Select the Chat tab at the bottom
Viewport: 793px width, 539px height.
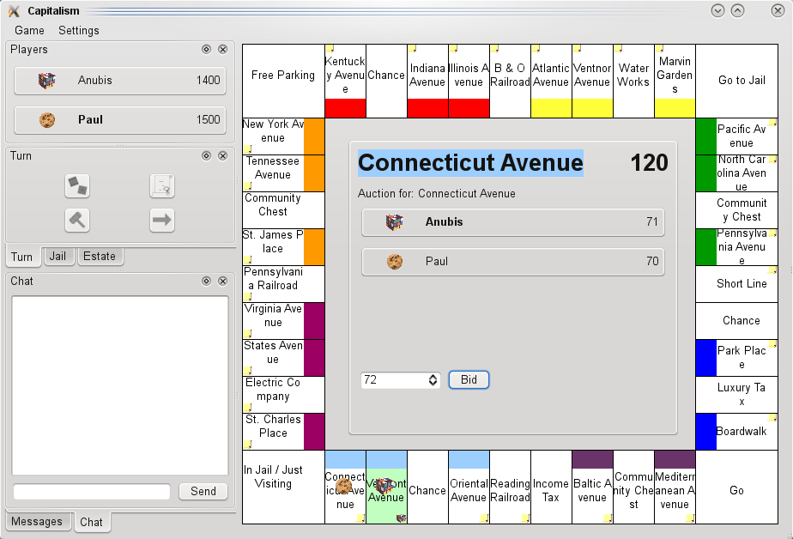(x=91, y=523)
